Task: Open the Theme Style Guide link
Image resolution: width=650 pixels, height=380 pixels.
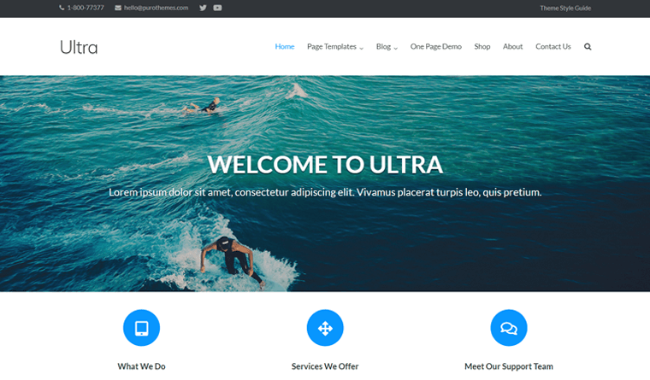Action: [565, 8]
